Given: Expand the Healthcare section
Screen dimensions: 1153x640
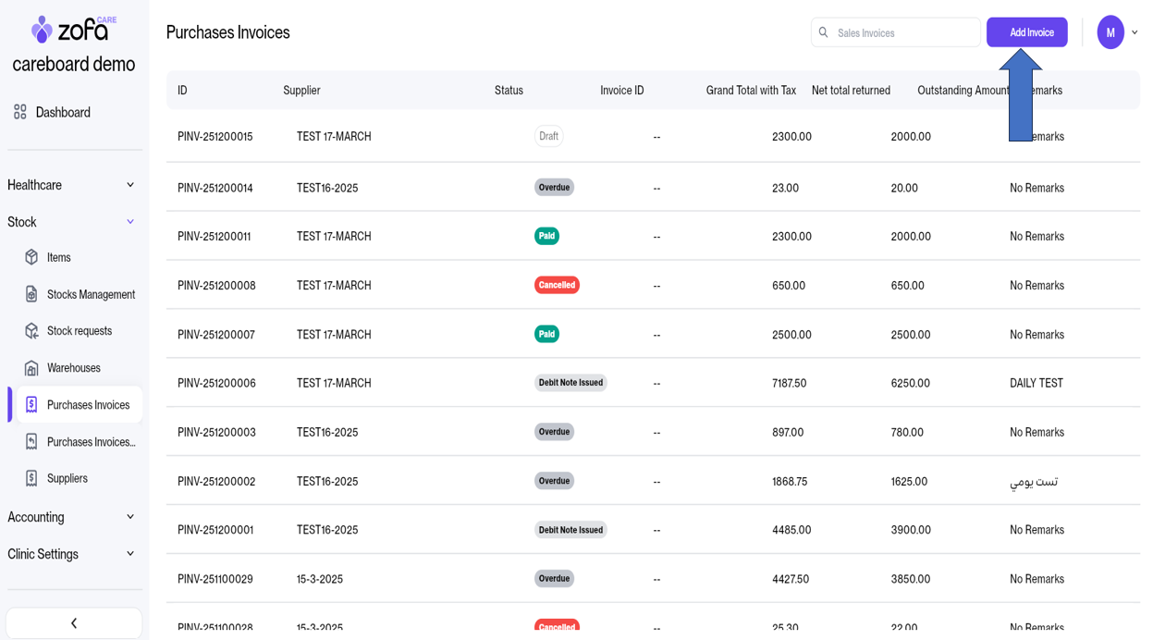Looking at the screenshot, I should point(130,185).
